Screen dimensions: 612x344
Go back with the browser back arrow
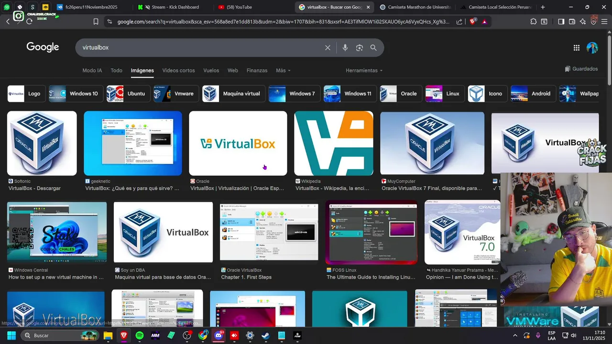point(8,21)
